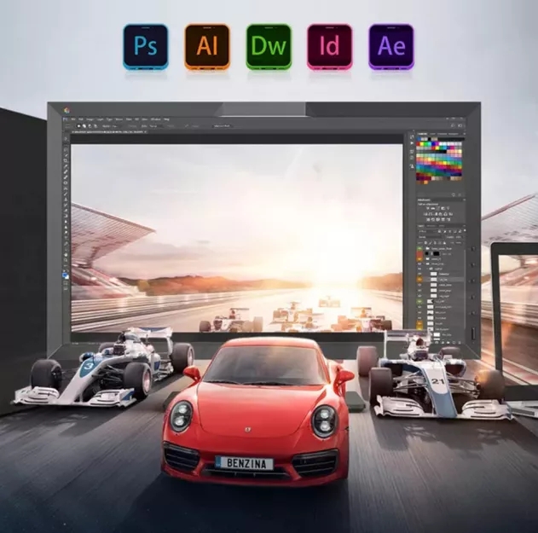The image size is (538, 533).
Task: Toggle visibility of the highlighted selected layer
Action: point(419,280)
